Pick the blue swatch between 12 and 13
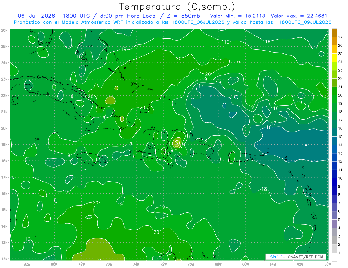The height and width of the screenshot is (268, 348). coord(334,157)
